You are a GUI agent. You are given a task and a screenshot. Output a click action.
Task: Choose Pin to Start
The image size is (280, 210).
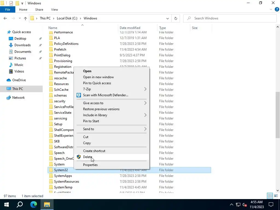pos(112,121)
